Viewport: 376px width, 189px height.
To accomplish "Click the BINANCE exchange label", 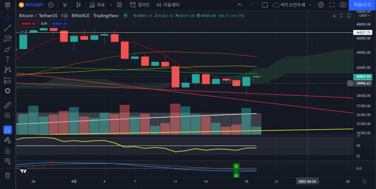I will point(80,15).
